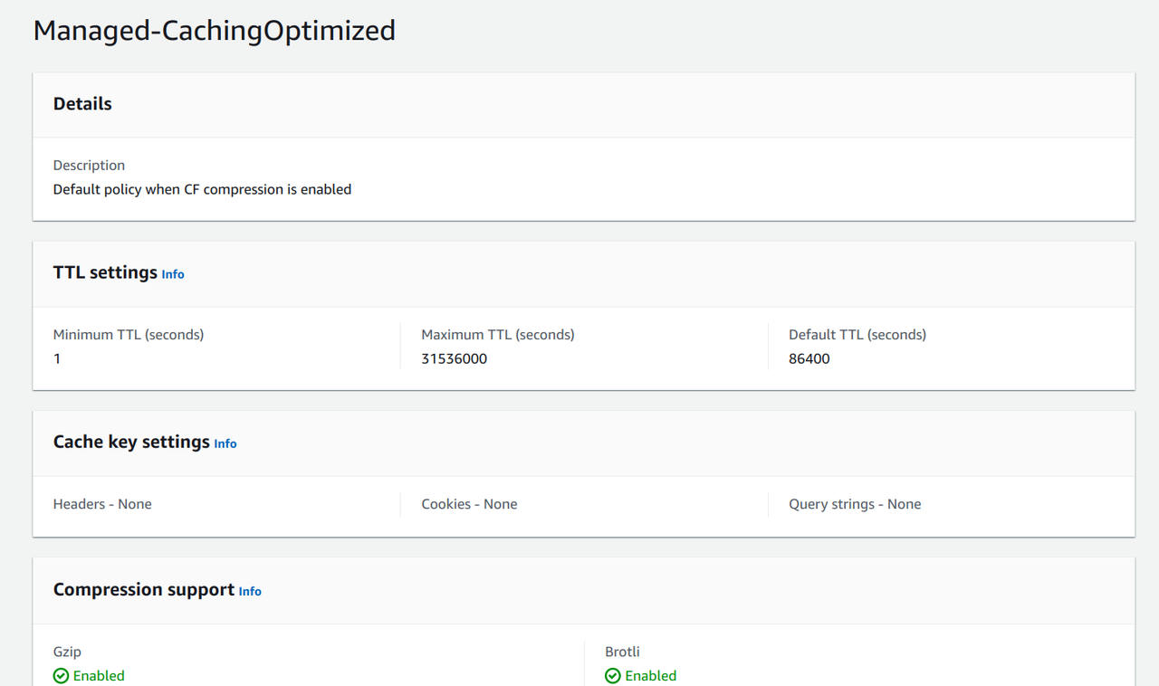This screenshot has width=1159, height=686.
Task: Open Info link next to TTL settings
Action: 173,274
